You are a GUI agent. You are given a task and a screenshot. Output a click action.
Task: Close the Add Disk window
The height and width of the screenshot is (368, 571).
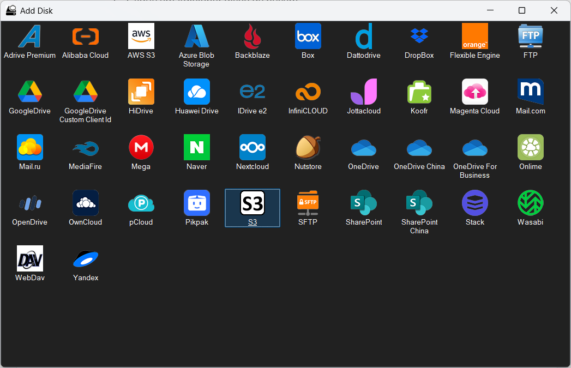pyautogui.click(x=554, y=10)
